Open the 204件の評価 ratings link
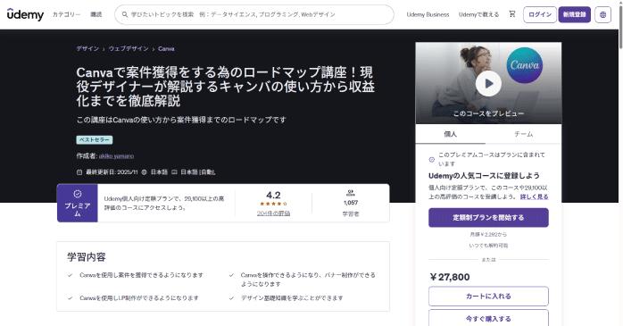Image resolution: width=623 pixels, height=326 pixels. tap(273, 213)
